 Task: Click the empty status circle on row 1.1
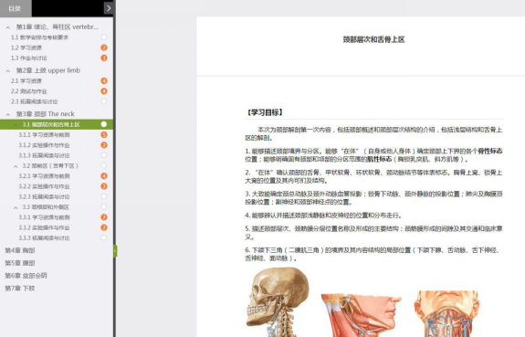coord(104,37)
